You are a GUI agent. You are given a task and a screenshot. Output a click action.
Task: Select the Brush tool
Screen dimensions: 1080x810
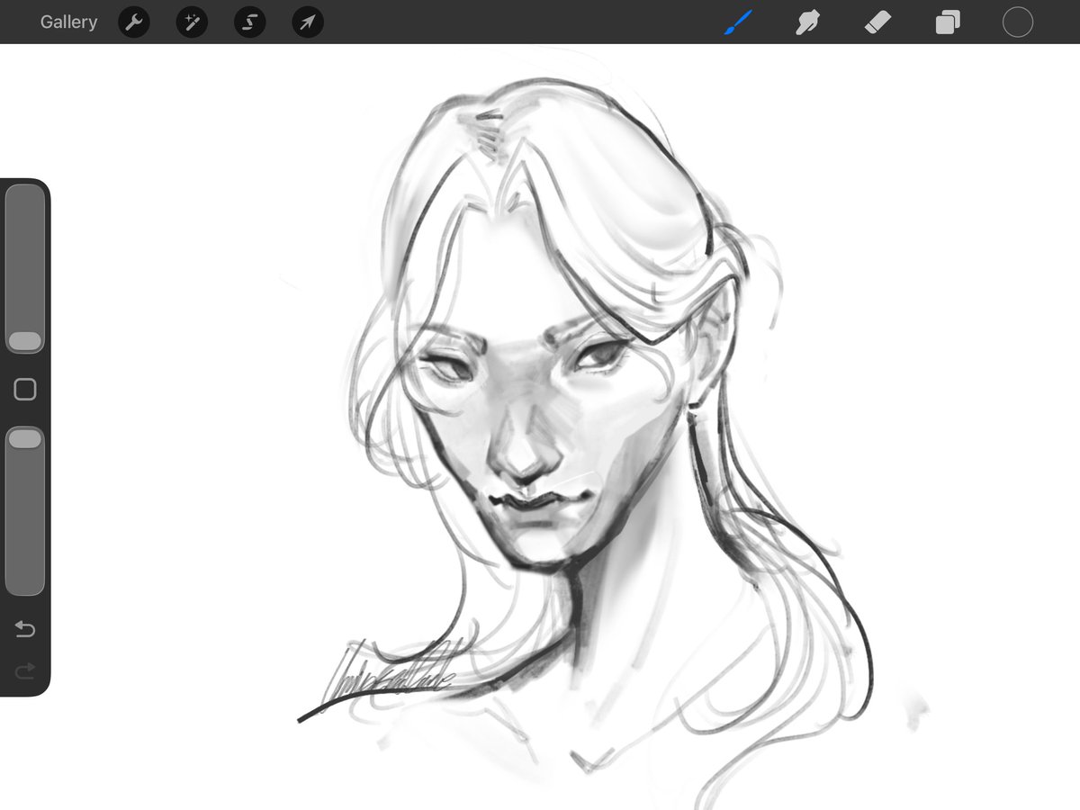click(x=738, y=22)
